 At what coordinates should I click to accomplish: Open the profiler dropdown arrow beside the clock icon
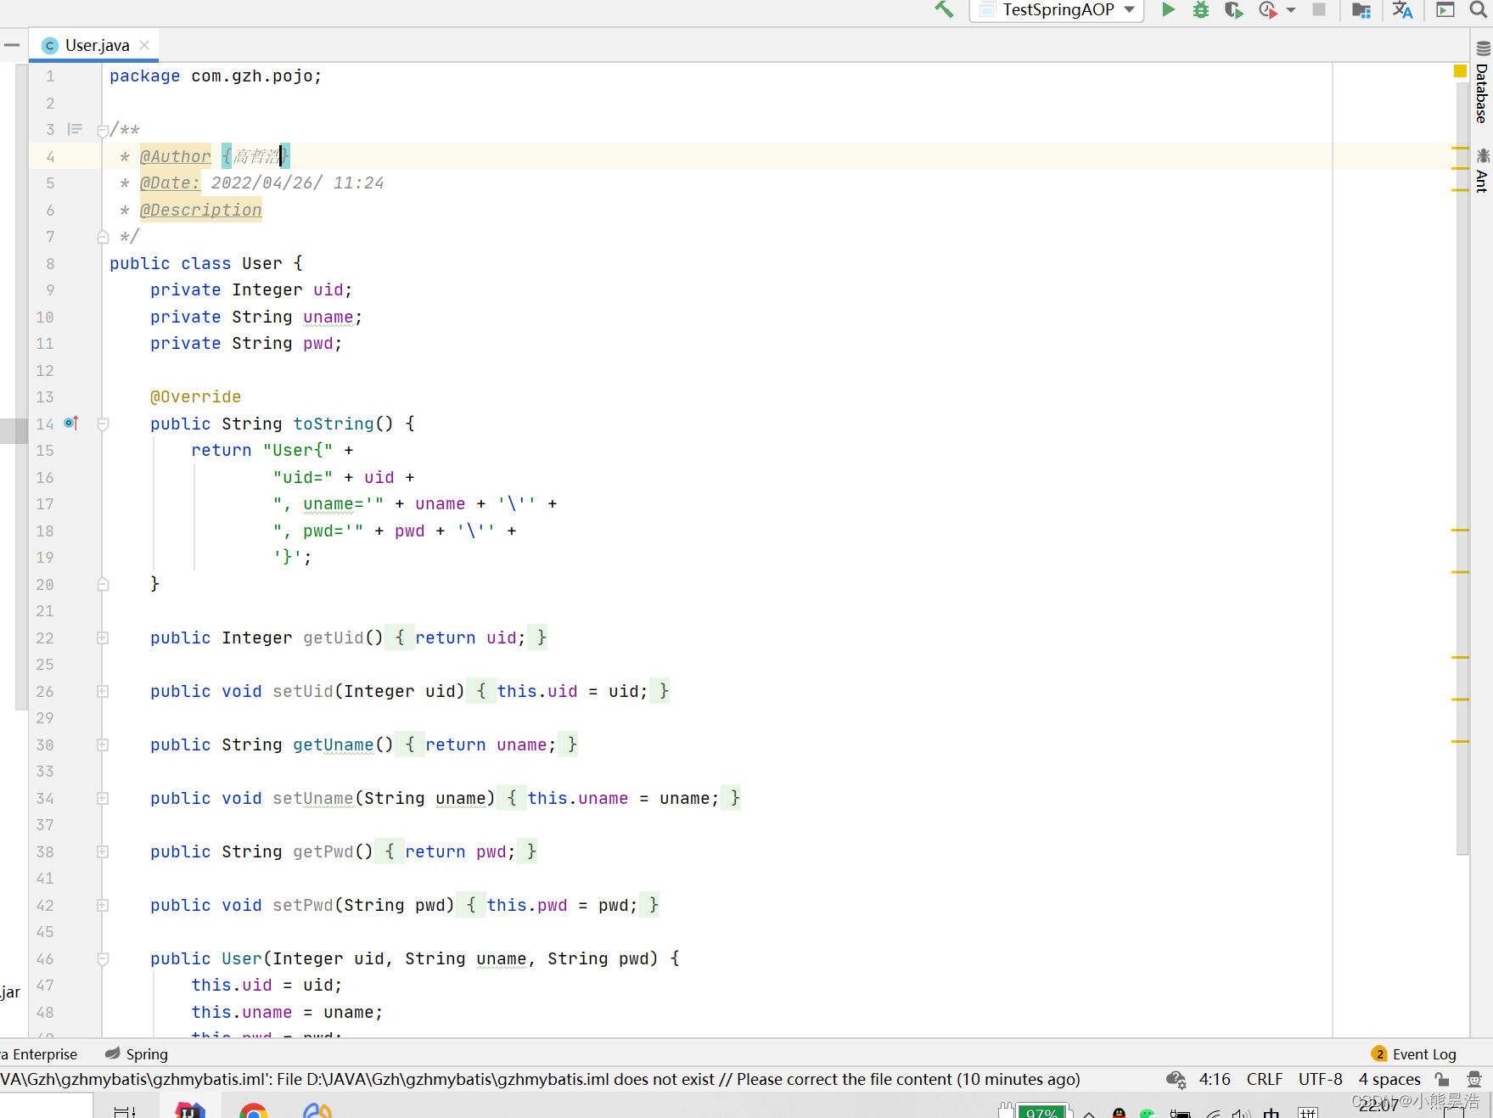[x=1291, y=10]
